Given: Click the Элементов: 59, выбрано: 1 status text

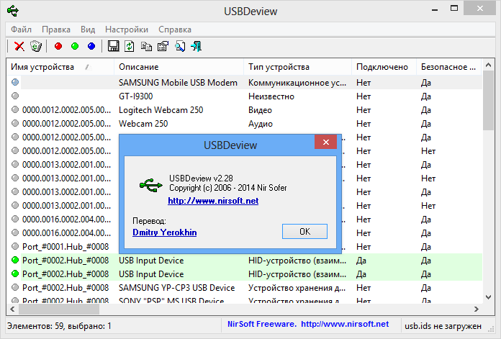Looking at the screenshot, I should pos(59,326).
